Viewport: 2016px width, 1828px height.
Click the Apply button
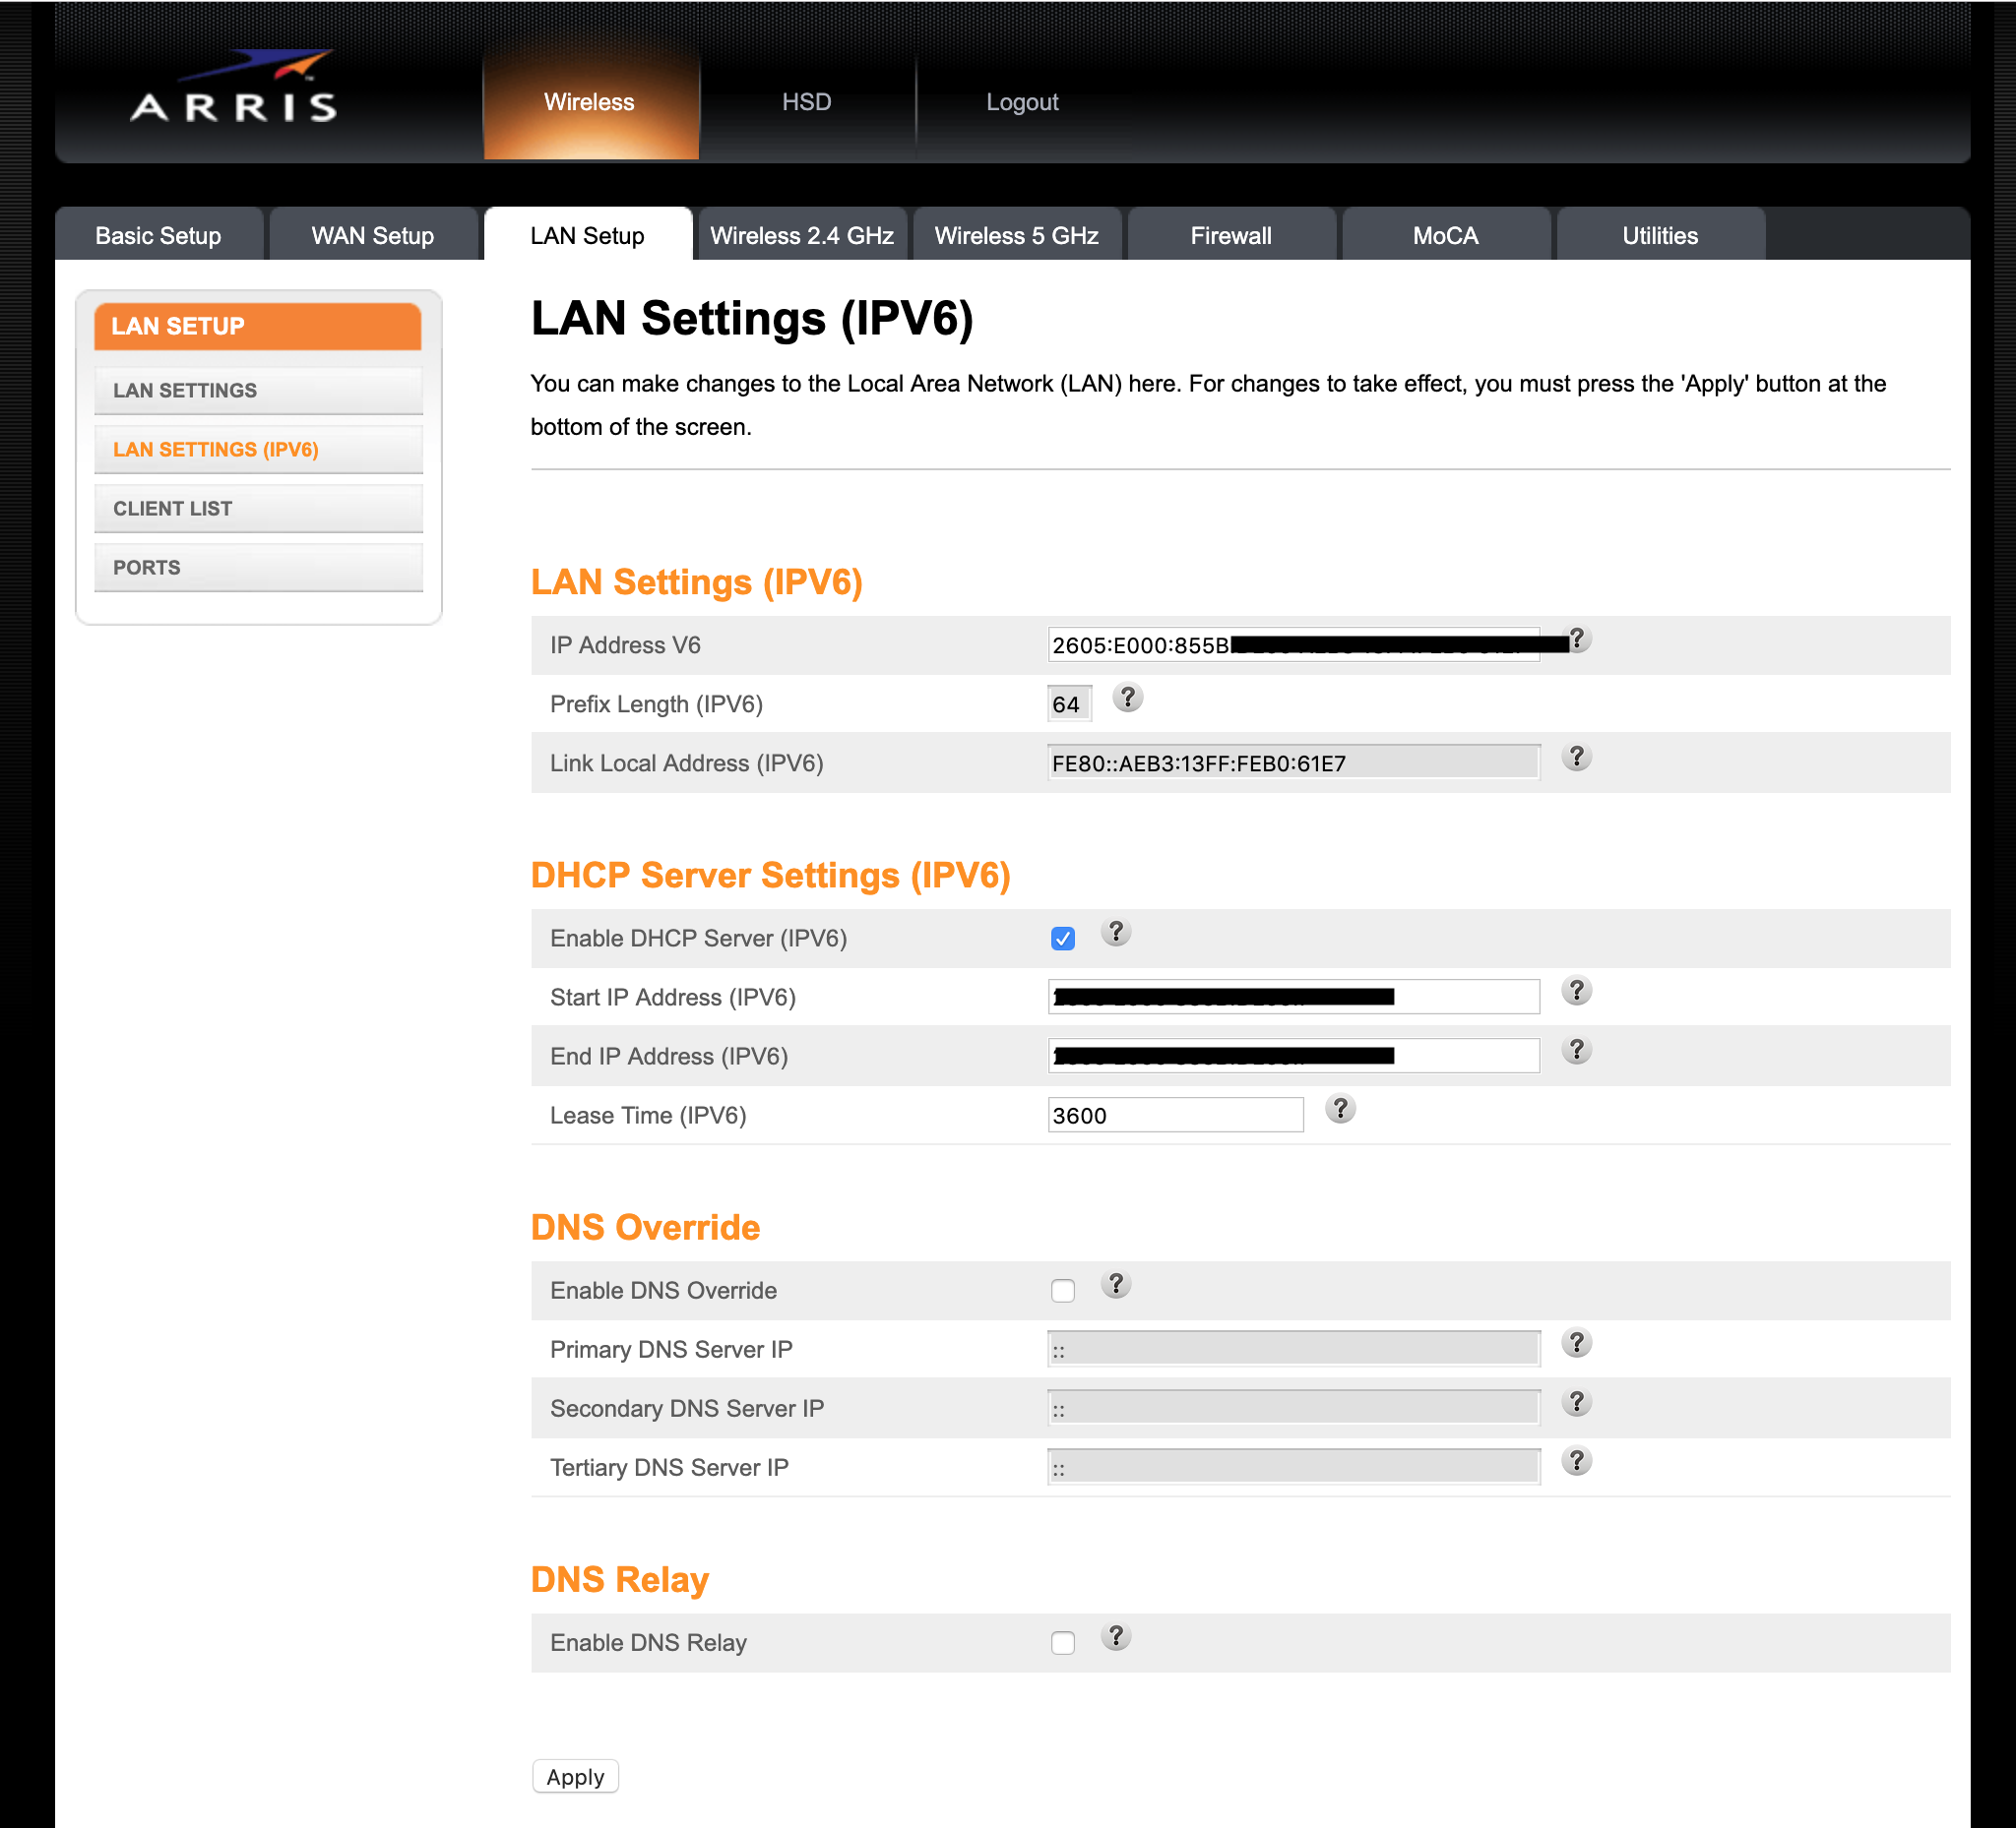575,1776
